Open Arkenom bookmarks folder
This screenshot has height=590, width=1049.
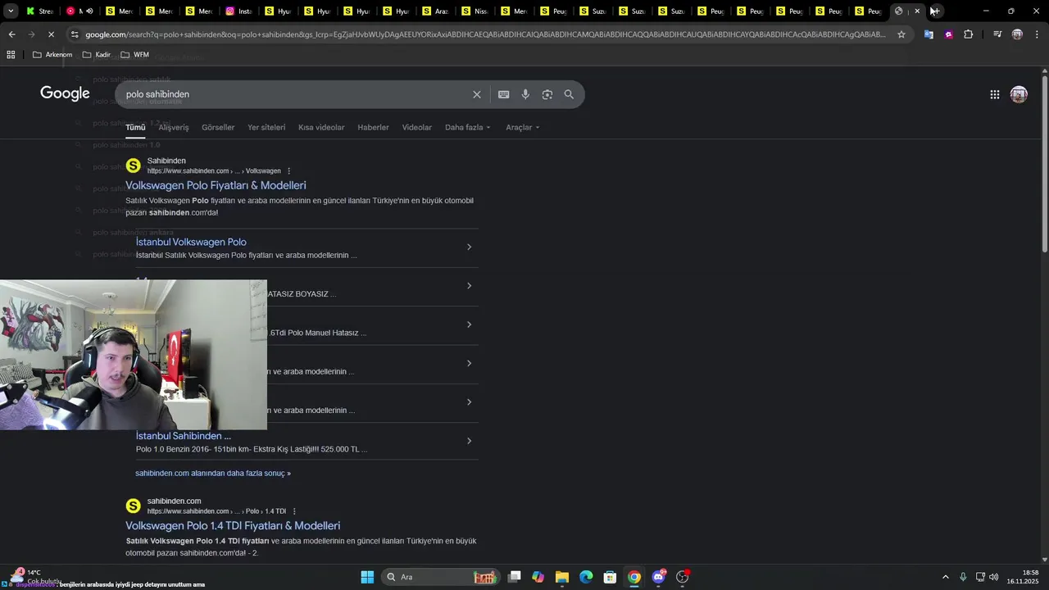(52, 54)
